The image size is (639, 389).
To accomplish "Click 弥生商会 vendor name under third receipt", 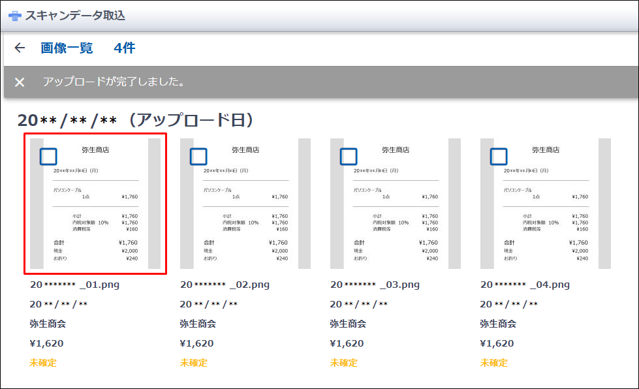I will [x=348, y=324].
